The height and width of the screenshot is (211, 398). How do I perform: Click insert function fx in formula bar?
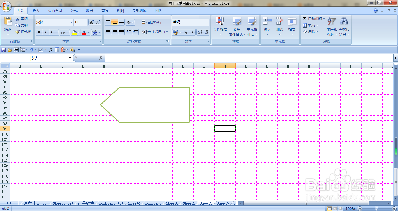click(x=101, y=58)
